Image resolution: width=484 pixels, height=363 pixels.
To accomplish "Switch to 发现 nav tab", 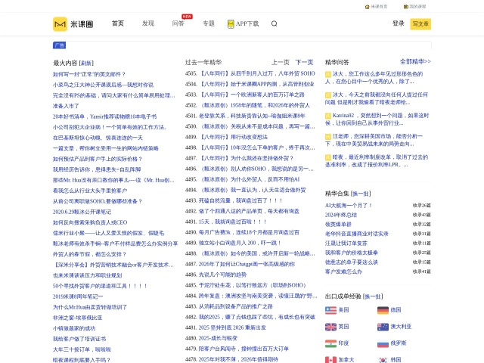I will (x=148, y=23).
